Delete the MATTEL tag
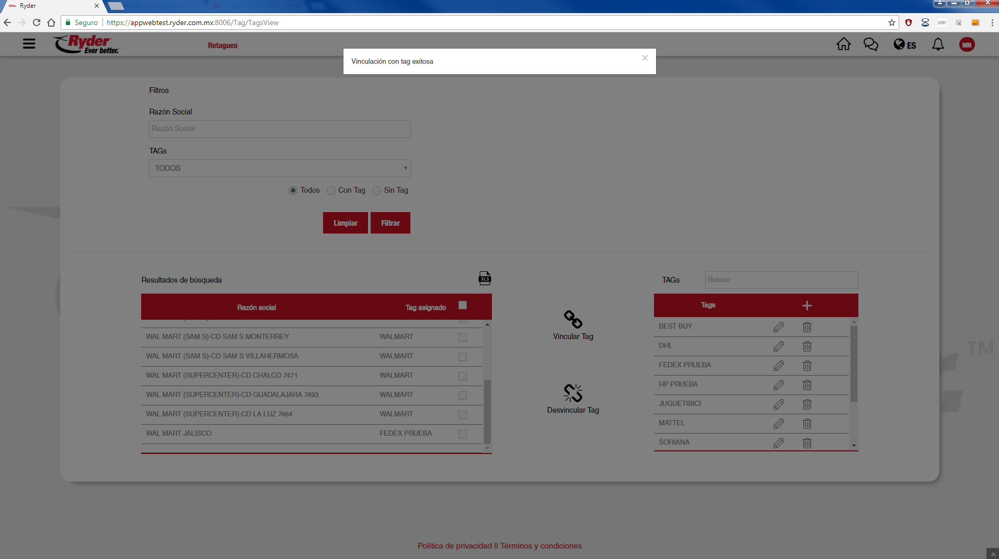 [x=807, y=424]
